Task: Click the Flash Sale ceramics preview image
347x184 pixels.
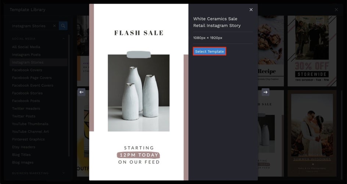Action: click(x=139, y=92)
